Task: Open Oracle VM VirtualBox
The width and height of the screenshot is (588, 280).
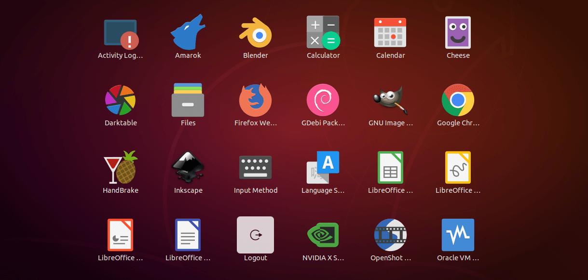Action: [x=458, y=235]
